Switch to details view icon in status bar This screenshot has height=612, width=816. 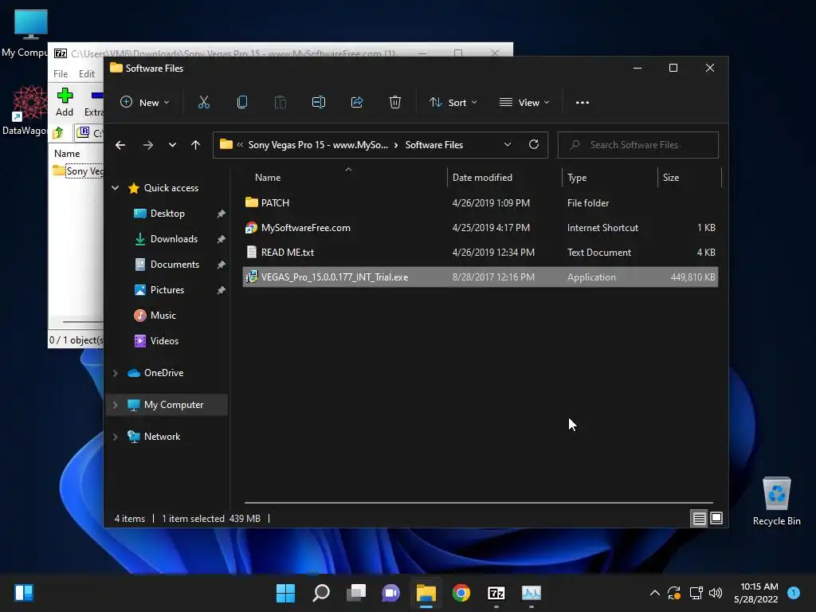click(x=699, y=518)
